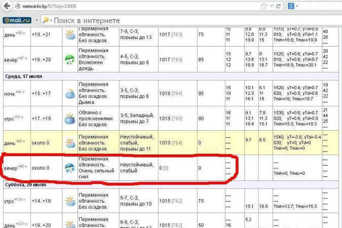Image resolution: width=342 pixels, height=228 pixels.
Task: Click the sun-cloud icon in утро +14..+16 row
Action: click(x=70, y=201)
